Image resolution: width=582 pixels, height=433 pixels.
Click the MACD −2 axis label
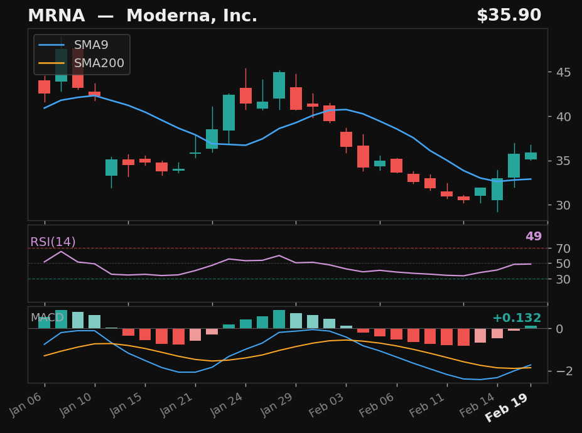tap(564, 371)
